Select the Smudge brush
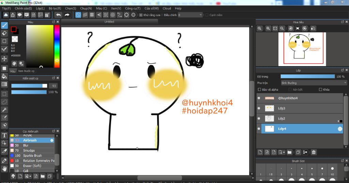Screen dimensions: 349x183 [32, 151]
